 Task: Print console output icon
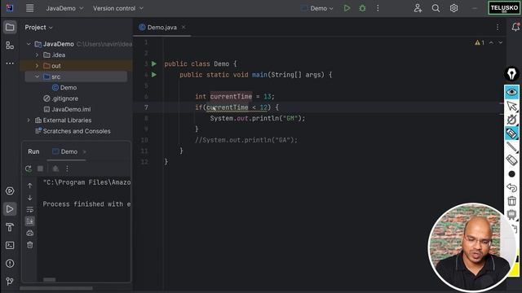29,234
